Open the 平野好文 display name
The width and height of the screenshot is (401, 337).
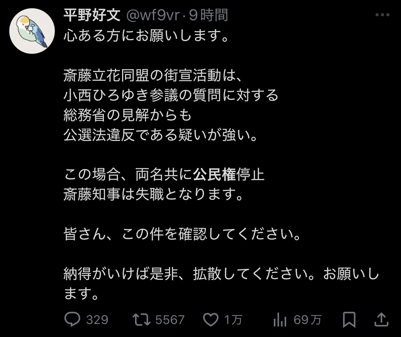click(92, 15)
